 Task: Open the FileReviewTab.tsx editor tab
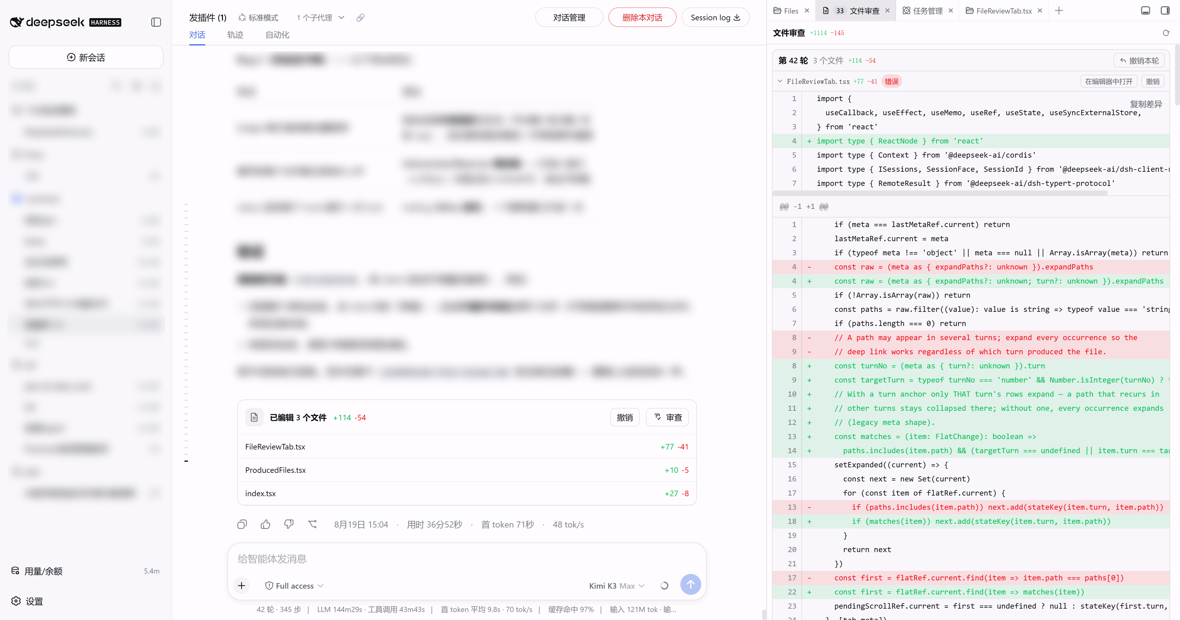coord(999,10)
